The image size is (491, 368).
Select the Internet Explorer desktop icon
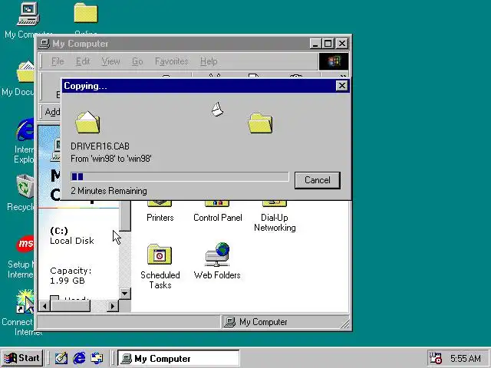point(25,130)
